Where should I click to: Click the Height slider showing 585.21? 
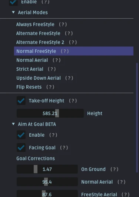point(50,113)
